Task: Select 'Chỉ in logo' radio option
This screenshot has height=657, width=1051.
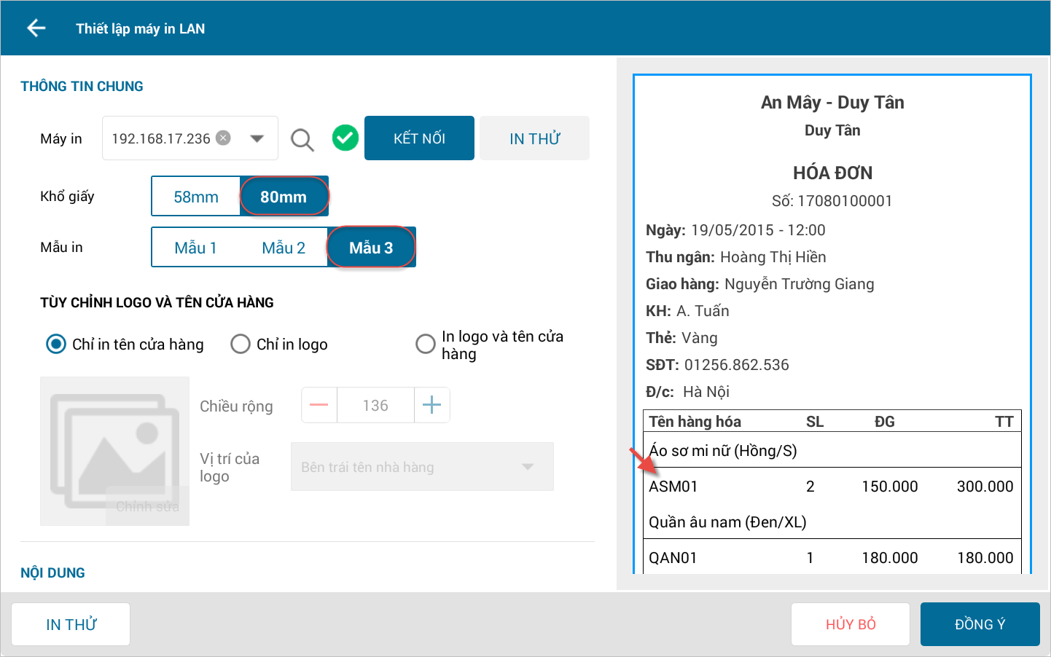Action: click(279, 345)
